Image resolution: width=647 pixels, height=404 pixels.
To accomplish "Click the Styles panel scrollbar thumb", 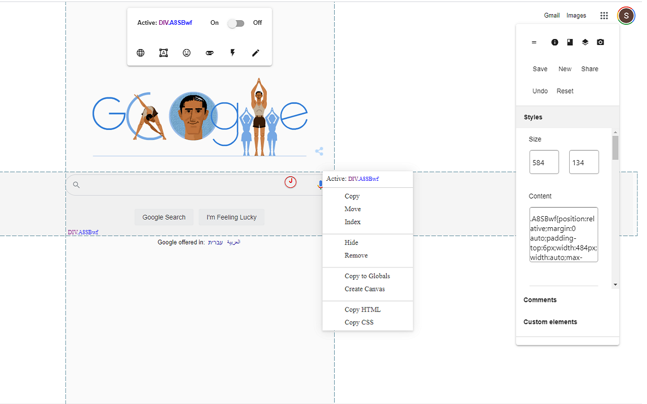I will pyautogui.click(x=615, y=147).
